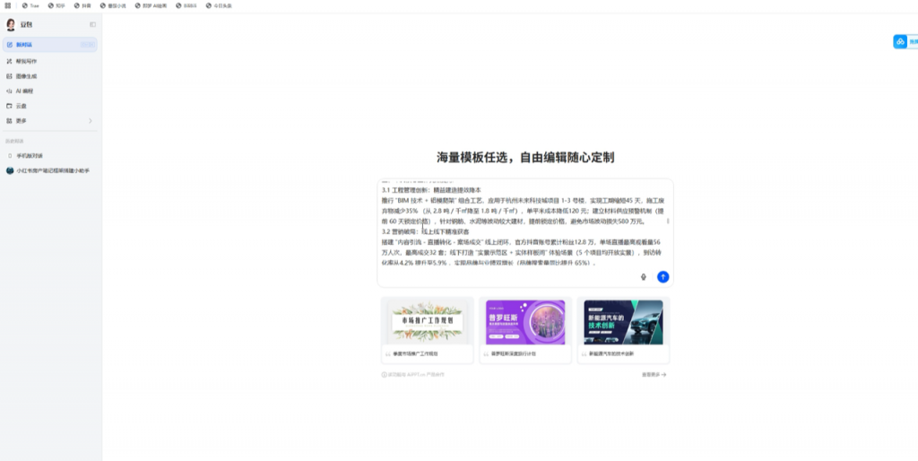This screenshot has height=461, width=918.
Task: Select the 普罗旺斯 purple template card
Action: pyautogui.click(x=525, y=330)
